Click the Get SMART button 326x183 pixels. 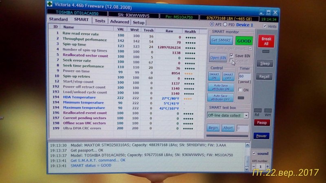click(221, 40)
